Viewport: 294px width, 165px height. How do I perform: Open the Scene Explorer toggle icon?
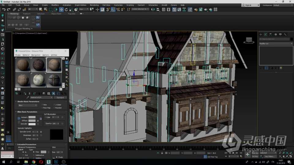pyautogui.click(x=164, y=9)
